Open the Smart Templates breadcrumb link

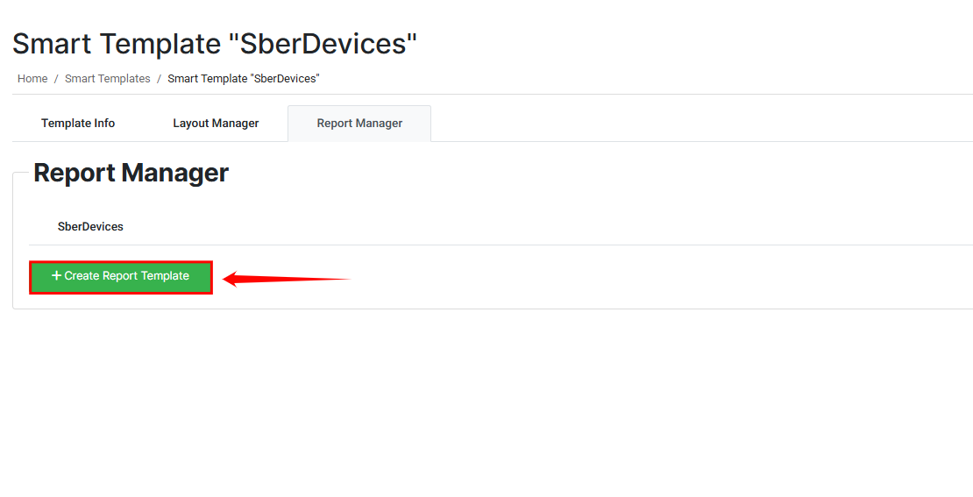point(108,79)
